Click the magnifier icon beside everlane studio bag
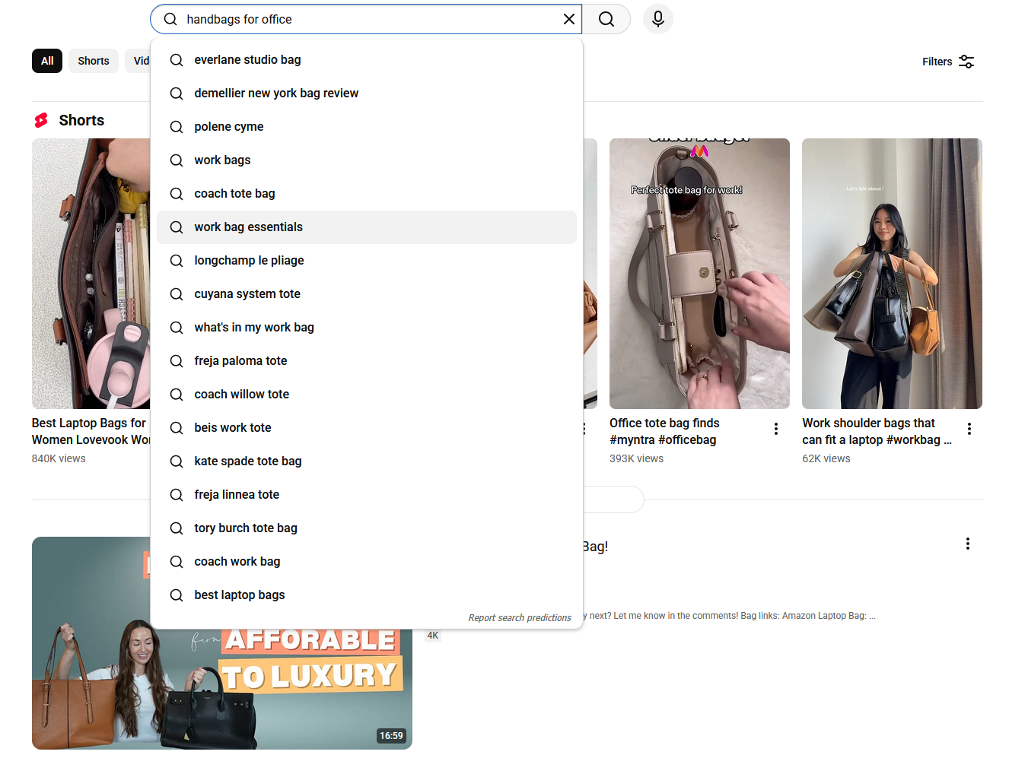 click(176, 59)
